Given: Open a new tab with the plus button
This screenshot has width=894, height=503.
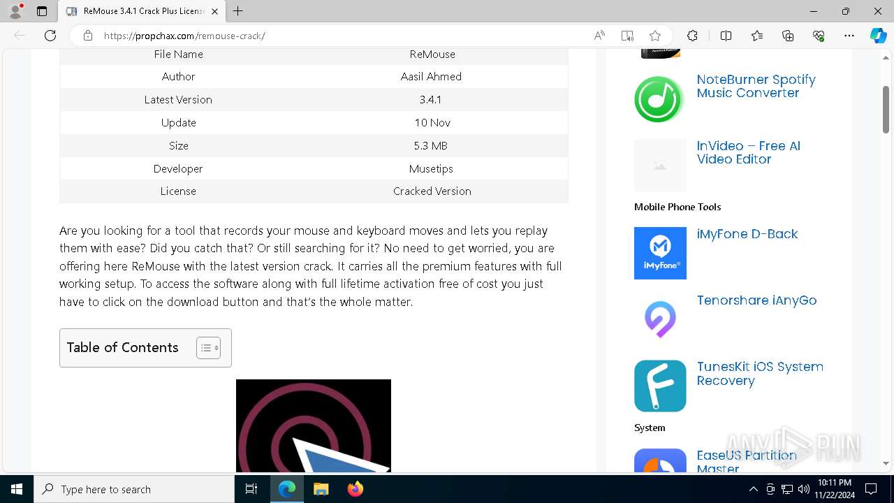Looking at the screenshot, I should (238, 11).
